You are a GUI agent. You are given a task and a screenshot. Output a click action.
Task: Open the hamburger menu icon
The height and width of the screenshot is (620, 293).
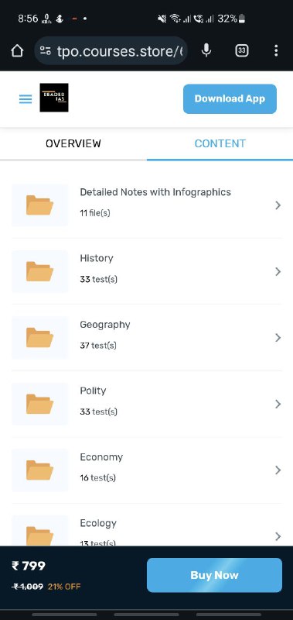click(26, 99)
